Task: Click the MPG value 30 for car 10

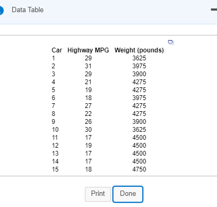Action: point(88,130)
